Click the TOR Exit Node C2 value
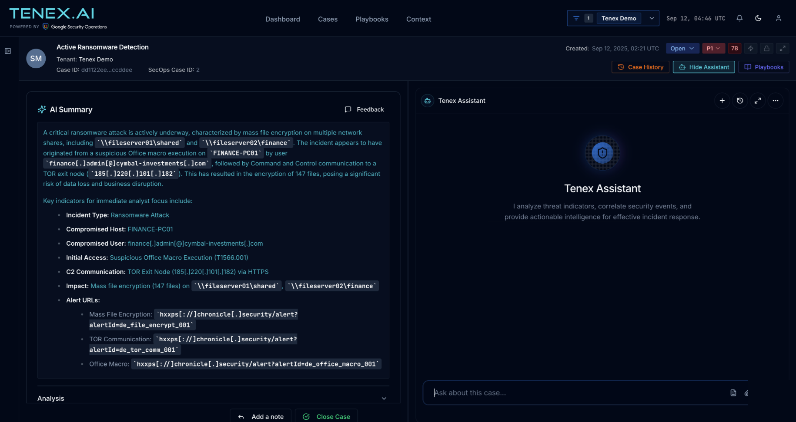Viewport: 796px width, 422px height. pos(198,272)
